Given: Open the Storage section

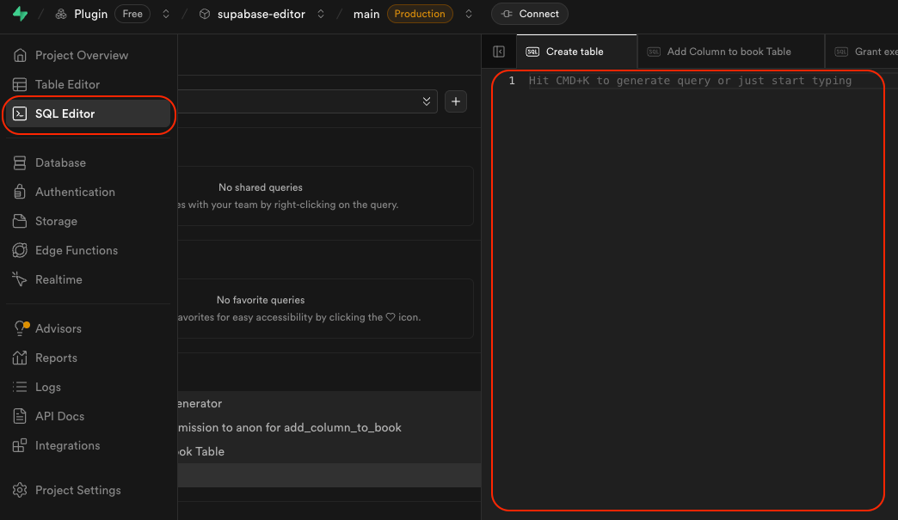Looking at the screenshot, I should click(56, 221).
